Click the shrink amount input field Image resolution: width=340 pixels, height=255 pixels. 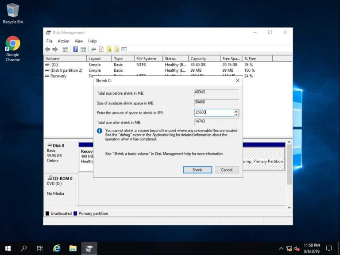tap(213, 113)
